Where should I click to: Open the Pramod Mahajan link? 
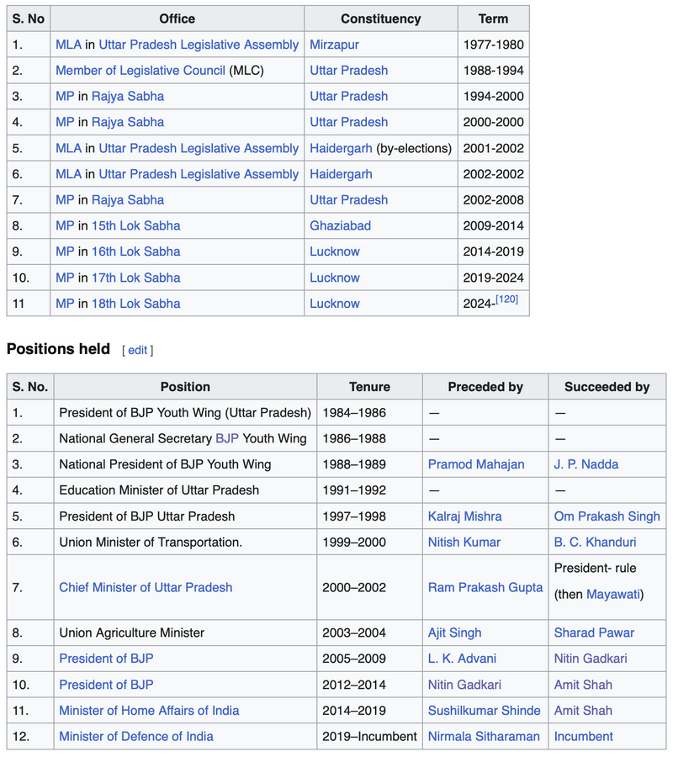tap(475, 464)
